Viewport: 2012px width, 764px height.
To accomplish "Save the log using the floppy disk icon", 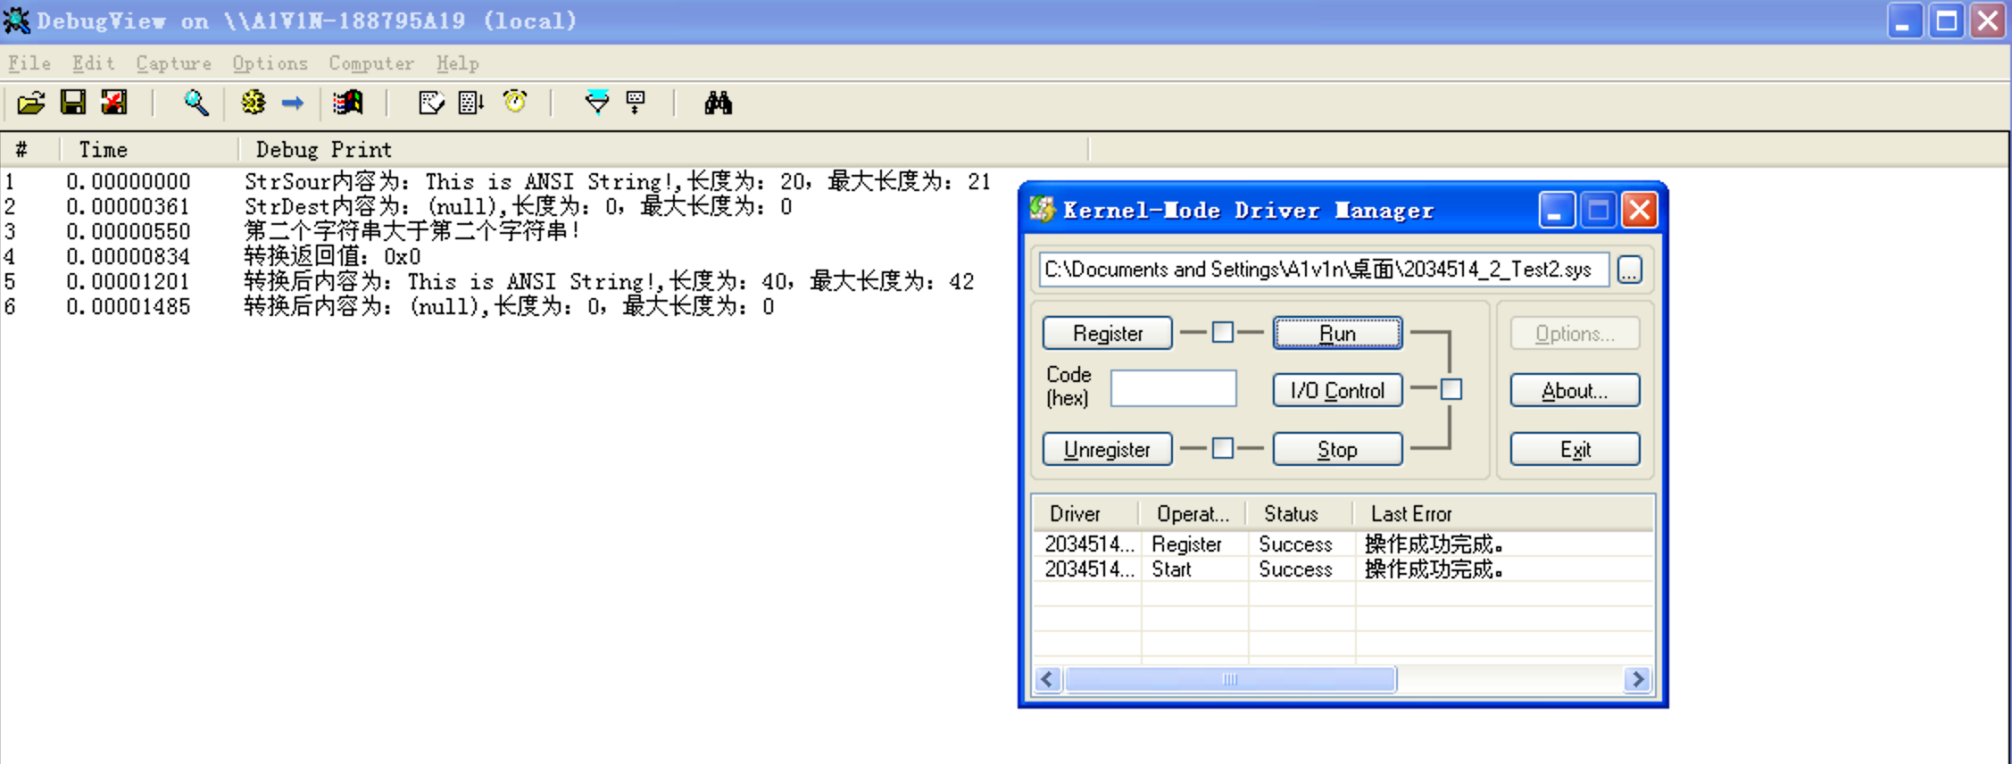I will pos(73,104).
